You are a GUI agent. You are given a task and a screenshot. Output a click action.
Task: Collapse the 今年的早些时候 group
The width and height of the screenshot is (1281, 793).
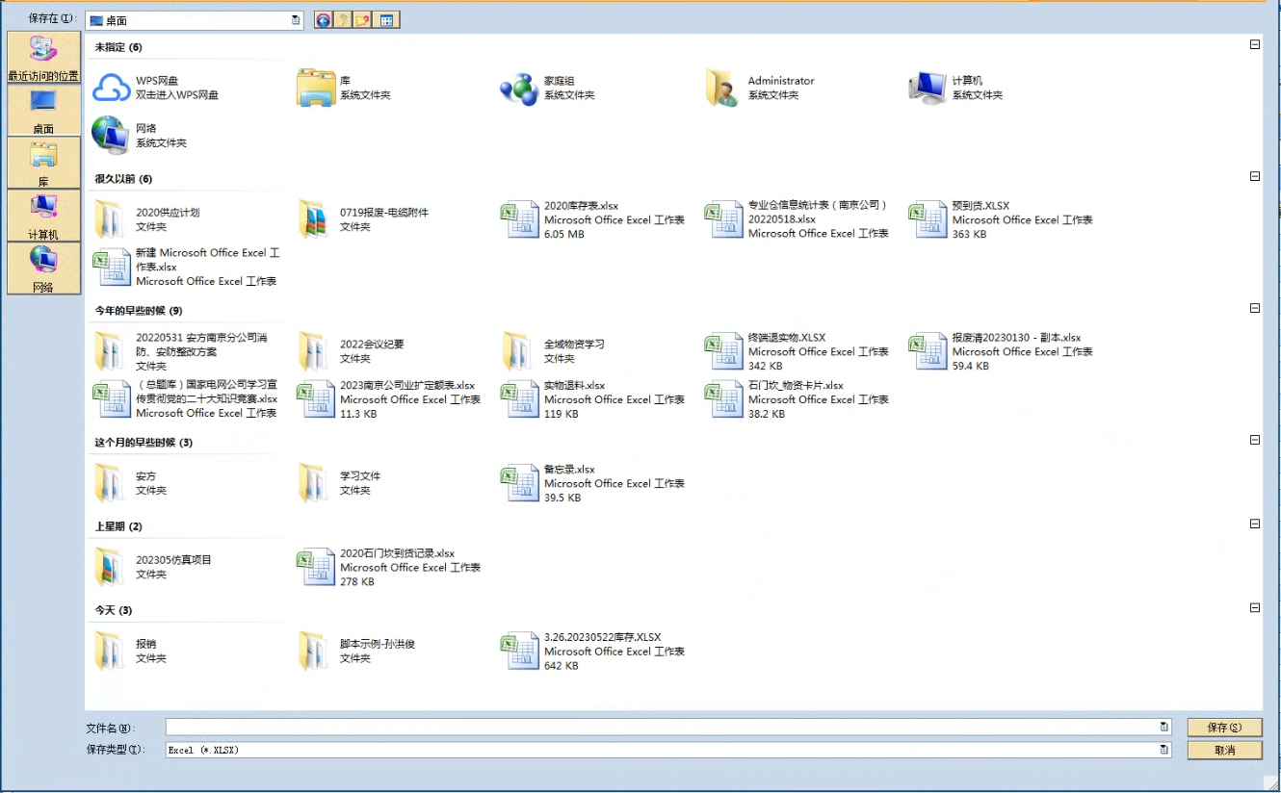point(1254,309)
